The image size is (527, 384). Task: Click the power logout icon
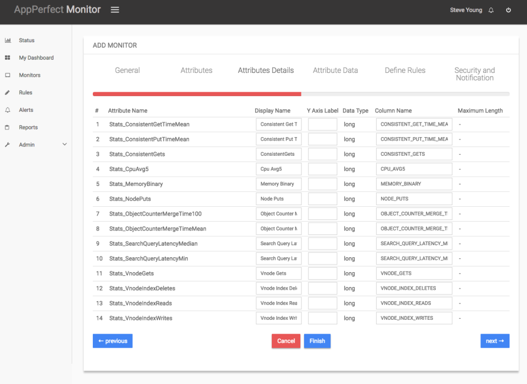508,9
